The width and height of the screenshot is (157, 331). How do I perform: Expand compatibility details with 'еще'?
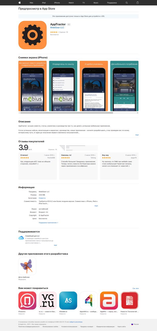(x=96, y=206)
